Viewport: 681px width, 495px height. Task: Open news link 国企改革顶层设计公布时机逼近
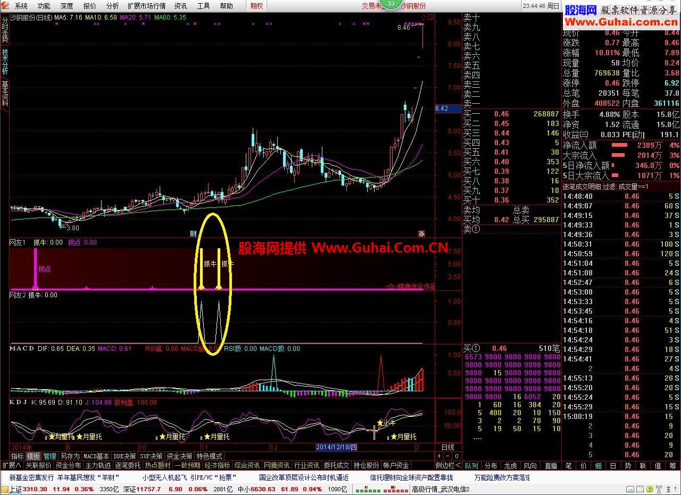(x=304, y=477)
